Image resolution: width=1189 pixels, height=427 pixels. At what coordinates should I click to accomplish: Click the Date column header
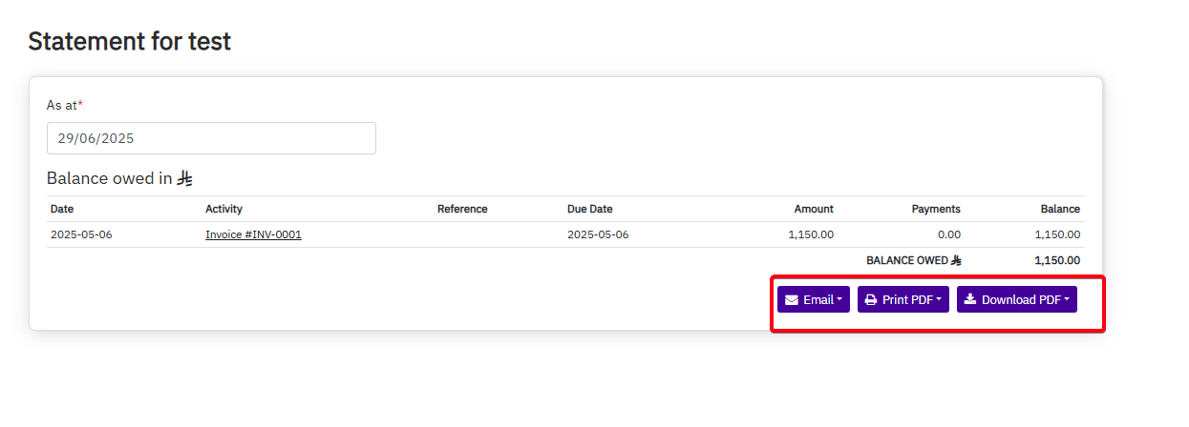tap(62, 209)
